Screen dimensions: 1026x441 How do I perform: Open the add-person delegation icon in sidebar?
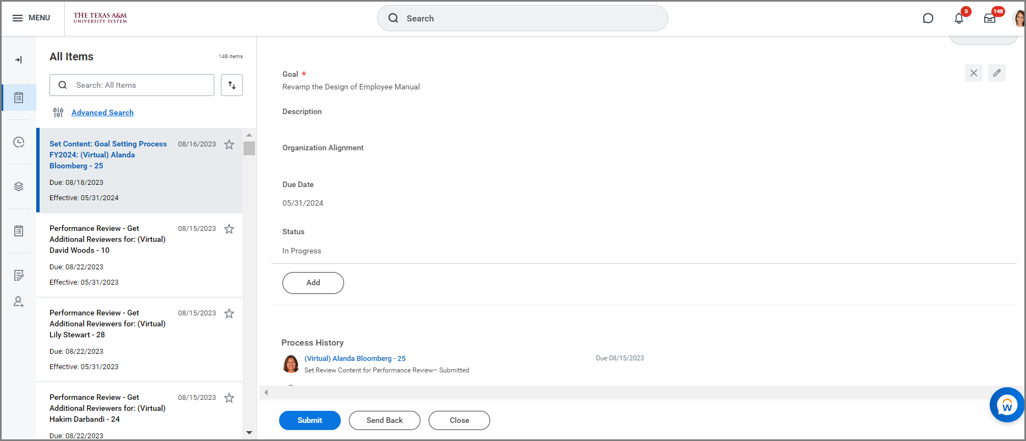click(x=19, y=302)
